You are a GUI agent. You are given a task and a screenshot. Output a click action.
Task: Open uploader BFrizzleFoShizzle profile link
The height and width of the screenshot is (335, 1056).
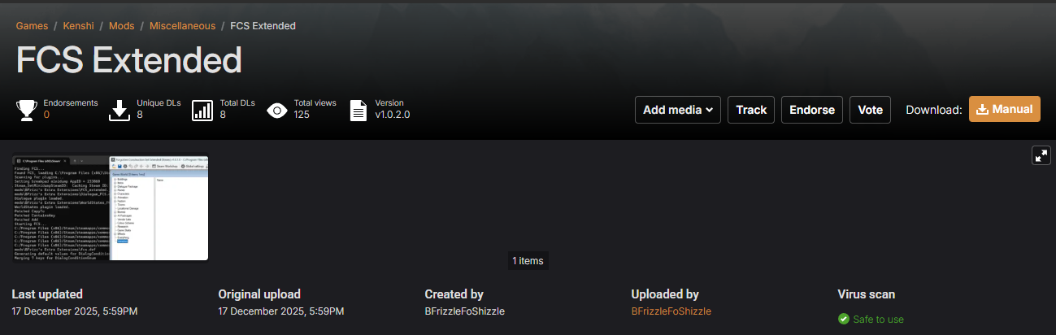click(671, 311)
